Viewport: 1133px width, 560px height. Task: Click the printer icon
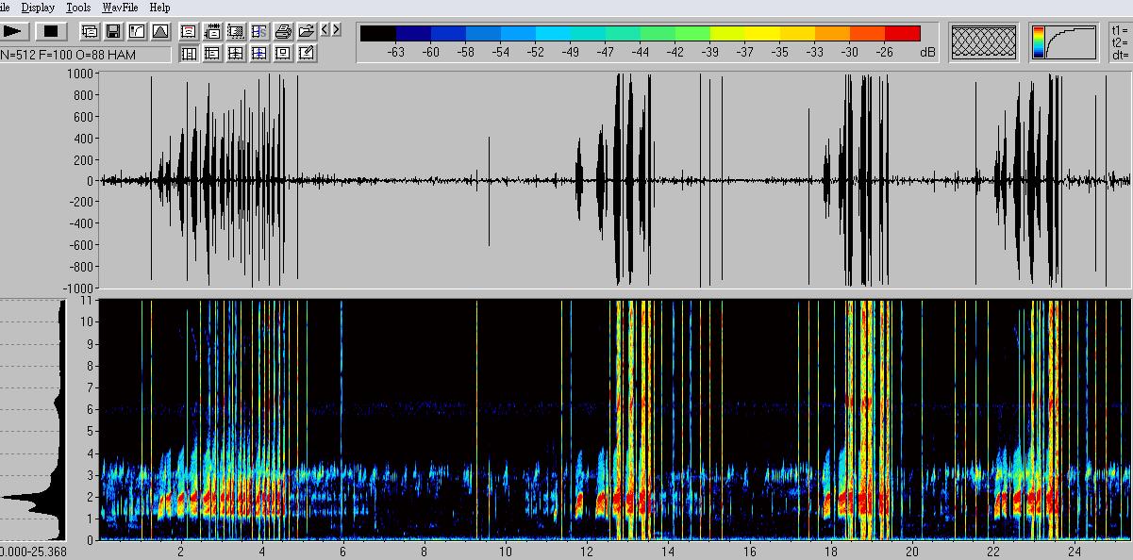pyautogui.click(x=283, y=31)
